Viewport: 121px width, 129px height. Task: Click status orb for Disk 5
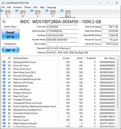[62, 11]
